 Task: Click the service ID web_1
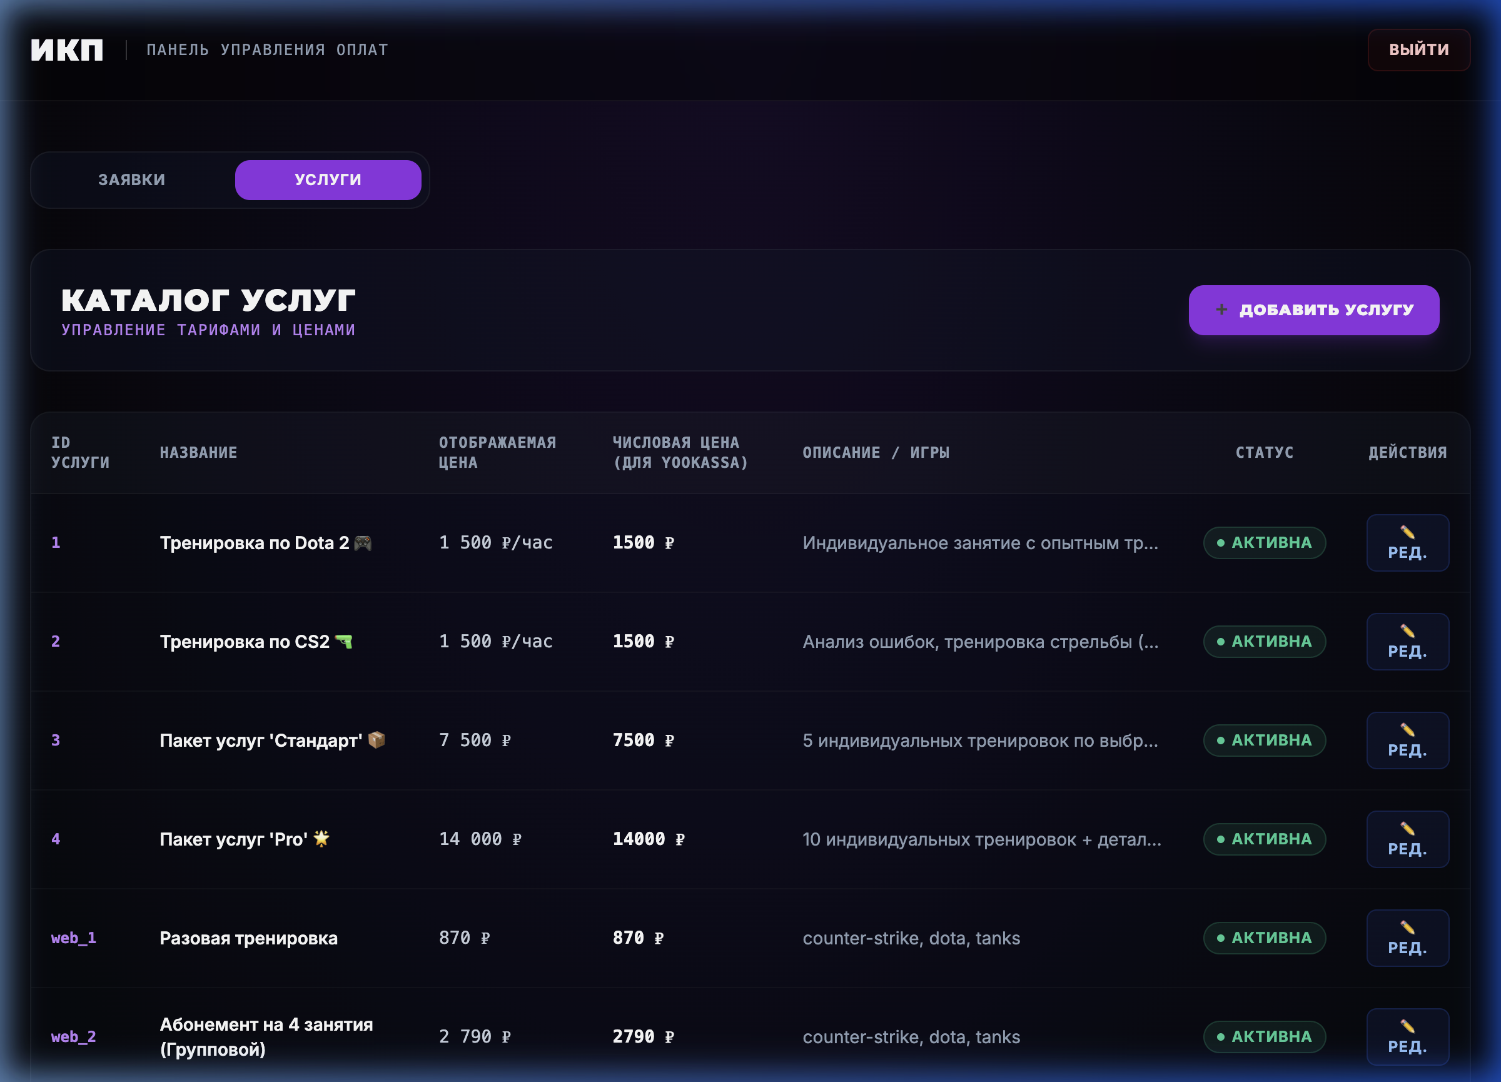coord(73,937)
